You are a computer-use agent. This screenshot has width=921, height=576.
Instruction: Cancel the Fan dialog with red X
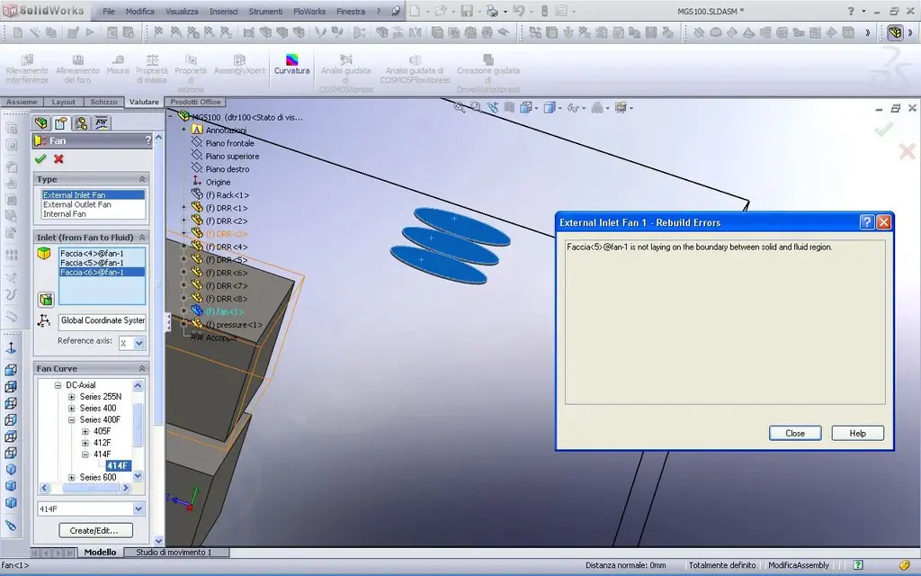click(58, 159)
